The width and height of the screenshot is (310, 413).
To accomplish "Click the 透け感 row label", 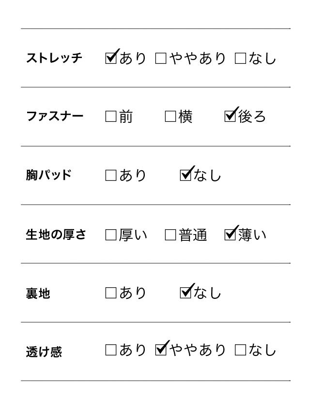I will tap(44, 352).
